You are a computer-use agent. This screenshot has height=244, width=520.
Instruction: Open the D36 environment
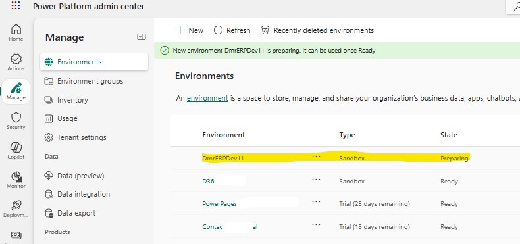click(209, 182)
